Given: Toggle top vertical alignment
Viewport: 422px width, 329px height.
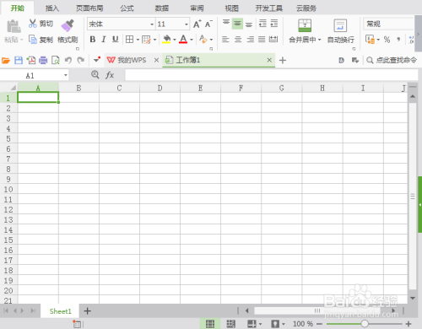Looking at the screenshot, I should coord(226,23).
